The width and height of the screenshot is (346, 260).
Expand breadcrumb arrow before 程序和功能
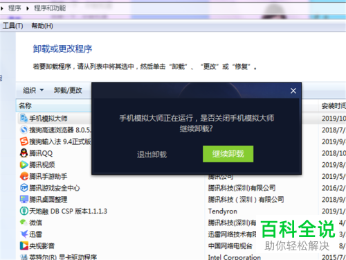[x=28, y=8]
